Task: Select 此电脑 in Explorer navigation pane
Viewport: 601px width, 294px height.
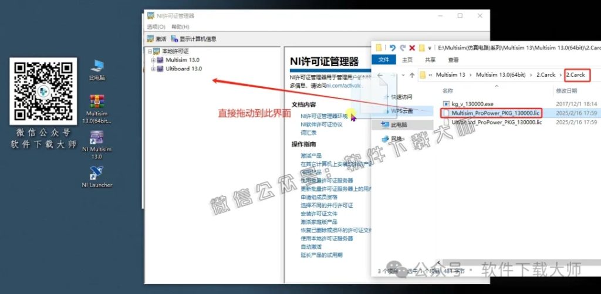Action: [399, 124]
